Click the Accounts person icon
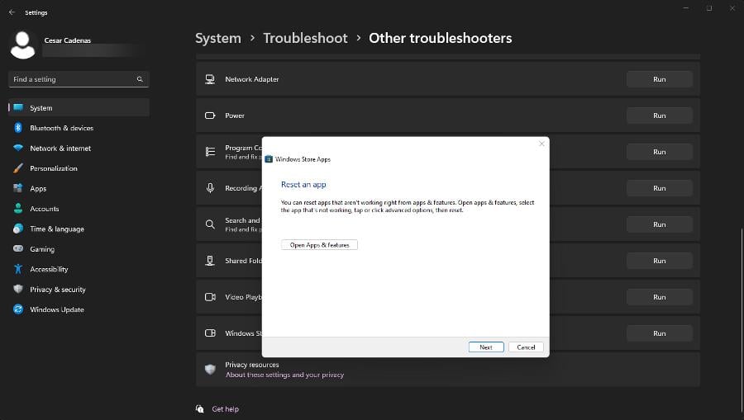744x420 pixels. (x=18, y=208)
